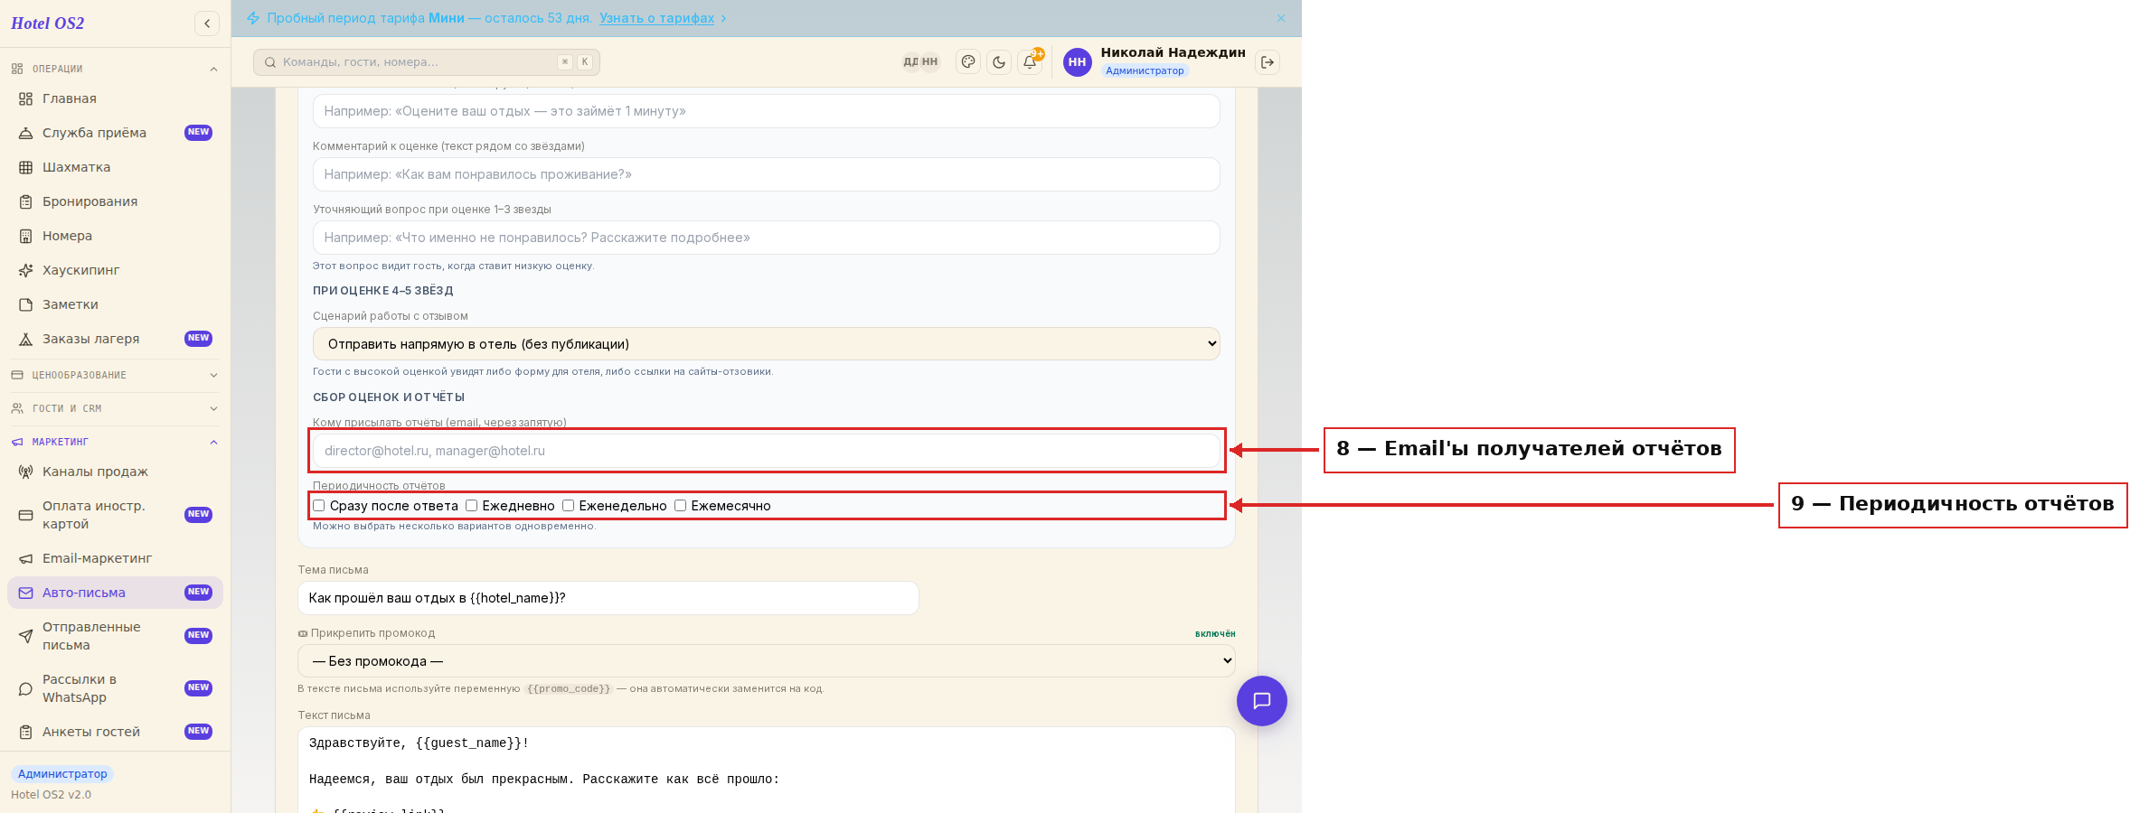Click the logout icon
Viewport: 2149px width, 813px height.
click(x=1268, y=62)
